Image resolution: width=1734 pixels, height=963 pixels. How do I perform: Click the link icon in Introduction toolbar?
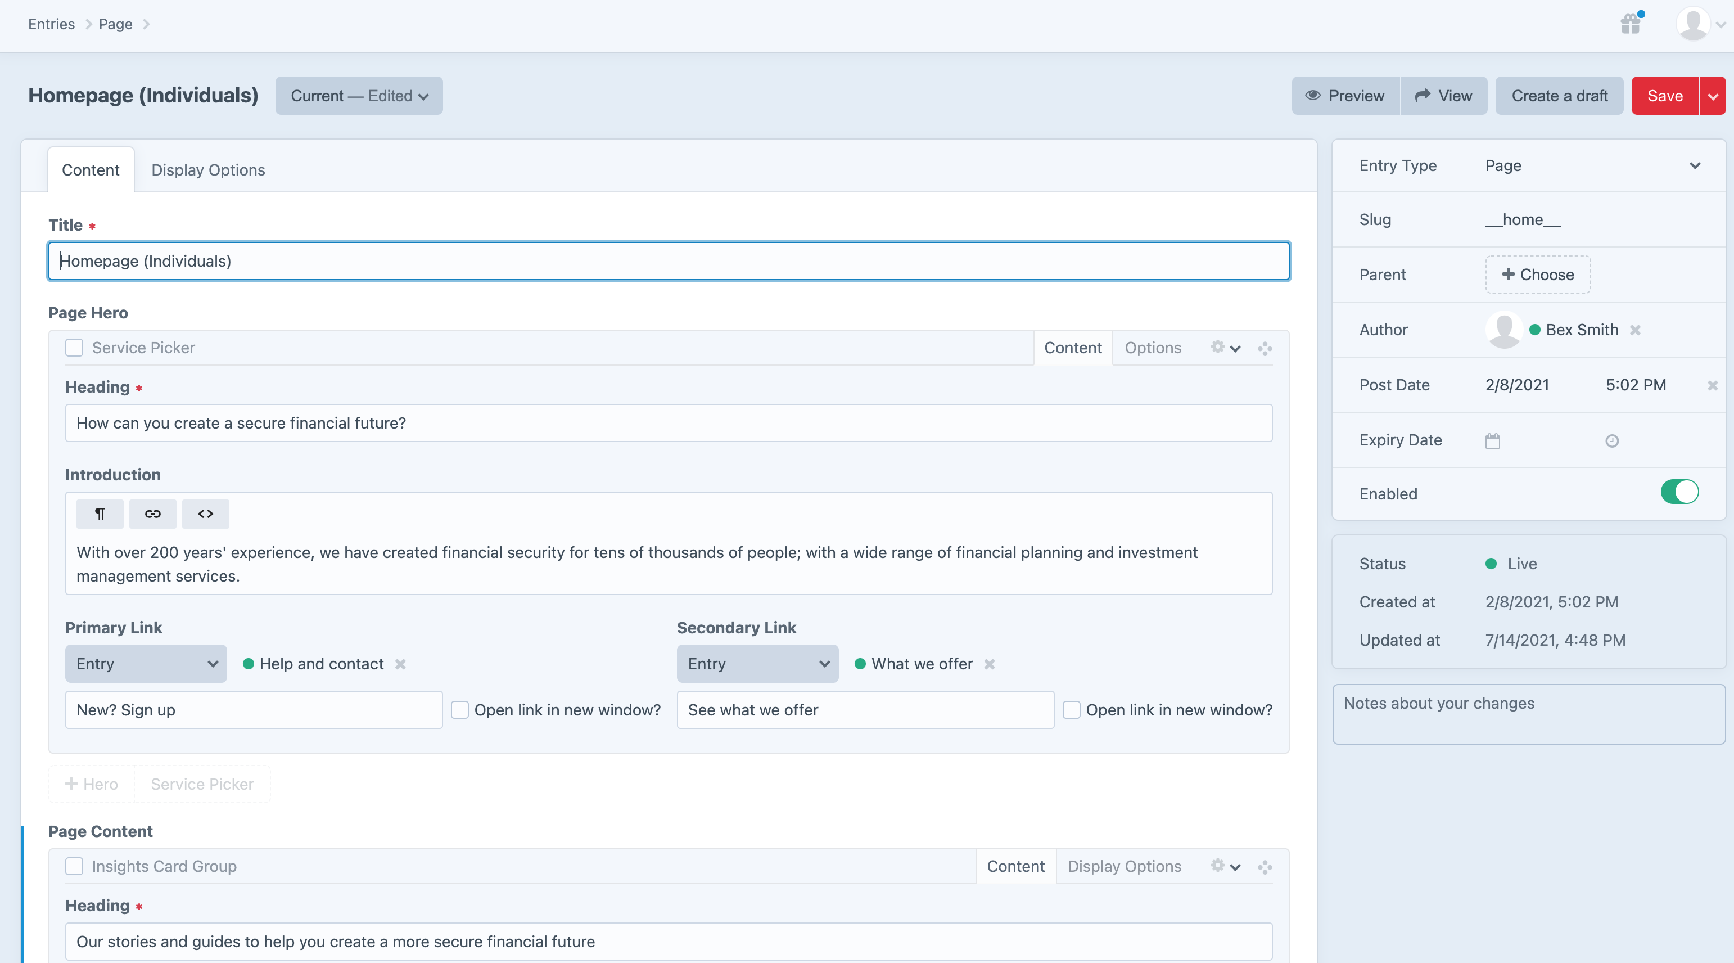tap(153, 514)
